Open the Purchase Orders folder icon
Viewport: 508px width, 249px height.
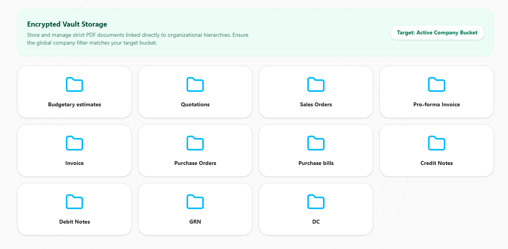click(x=195, y=143)
